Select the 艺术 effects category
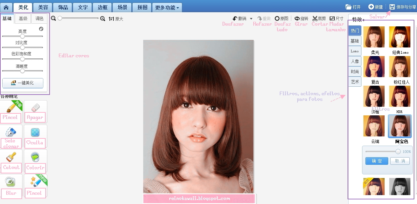This screenshot has width=417, height=204. point(355,82)
